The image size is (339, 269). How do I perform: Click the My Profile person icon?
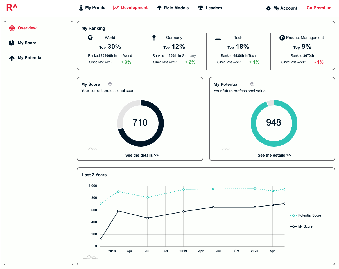pos(81,8)
